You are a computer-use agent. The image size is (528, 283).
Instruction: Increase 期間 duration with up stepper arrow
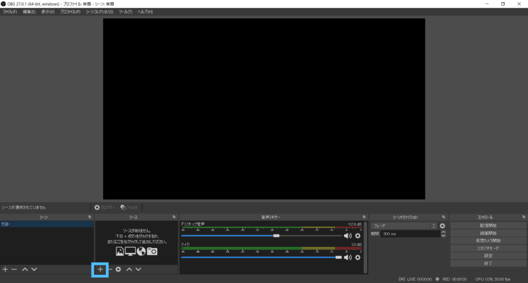click(443, 232)
